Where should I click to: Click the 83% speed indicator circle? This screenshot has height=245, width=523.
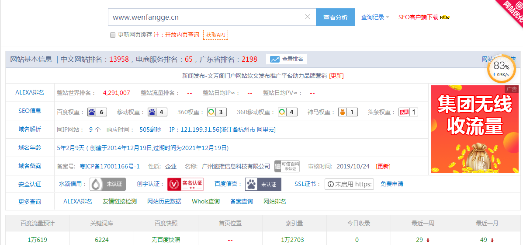[501, 68]
